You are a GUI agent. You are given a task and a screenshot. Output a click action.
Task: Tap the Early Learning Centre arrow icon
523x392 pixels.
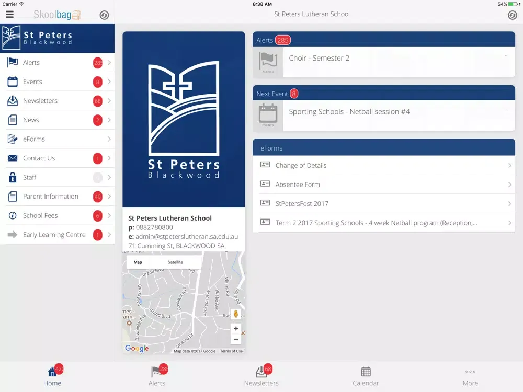coord(13,235)
